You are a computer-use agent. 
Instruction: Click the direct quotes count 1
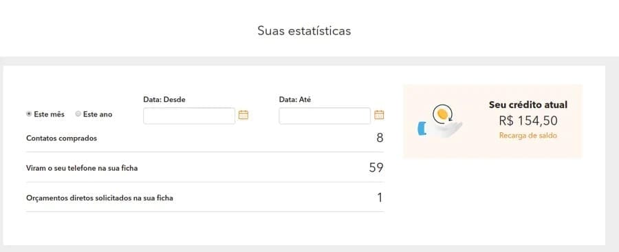pos(380,198)
